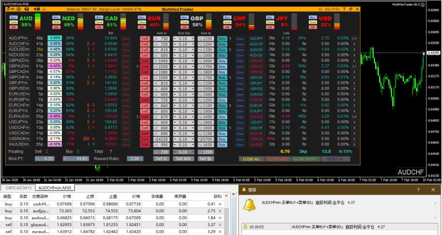This screenshot has width=442, height=235.
Task: Click the USDNOKm symbol label
Action: coord(19,139)
